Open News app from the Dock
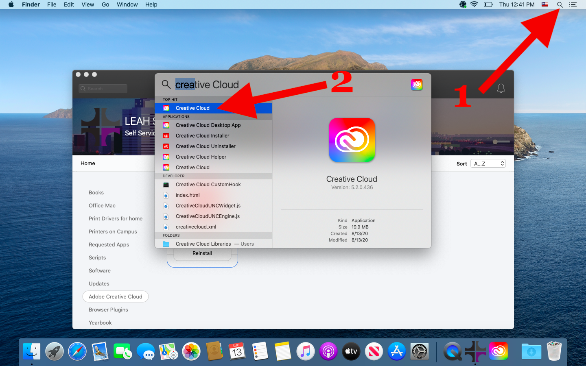This screenshot has height=366, width=586. pos(374,351)
